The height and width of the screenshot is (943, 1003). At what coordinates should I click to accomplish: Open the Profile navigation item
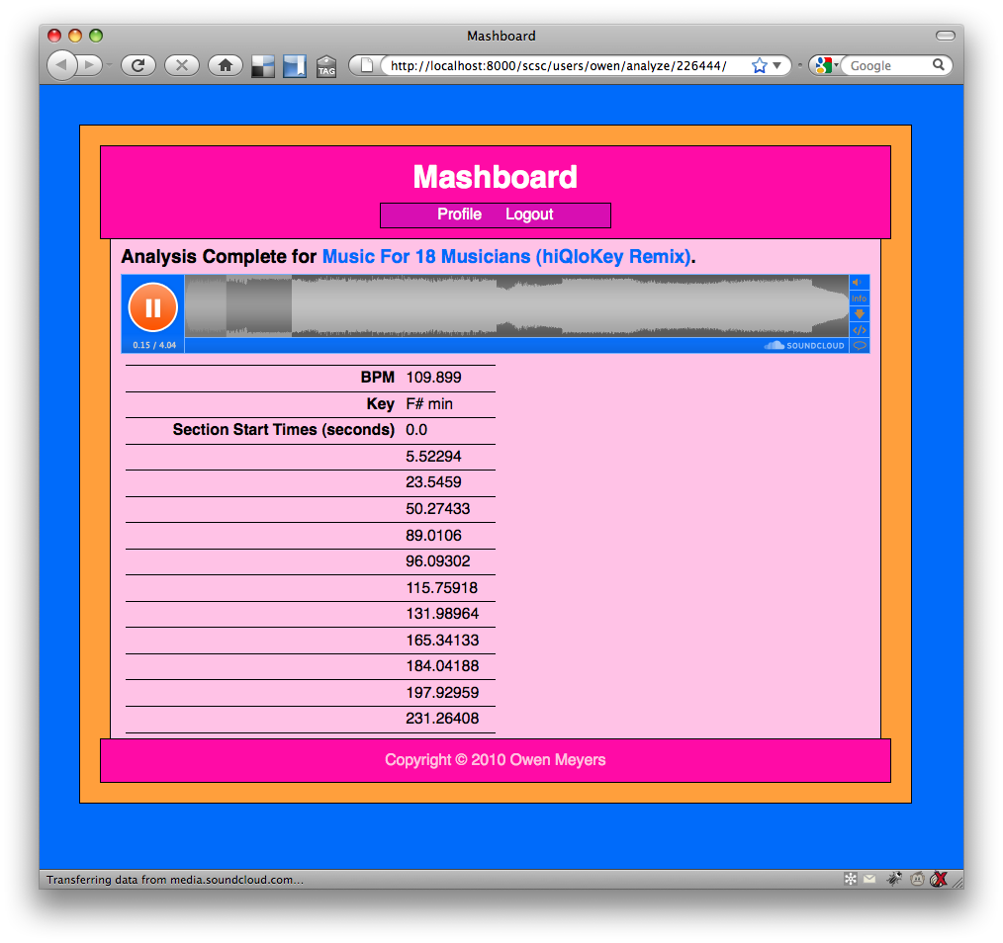[x=459, y=214]
